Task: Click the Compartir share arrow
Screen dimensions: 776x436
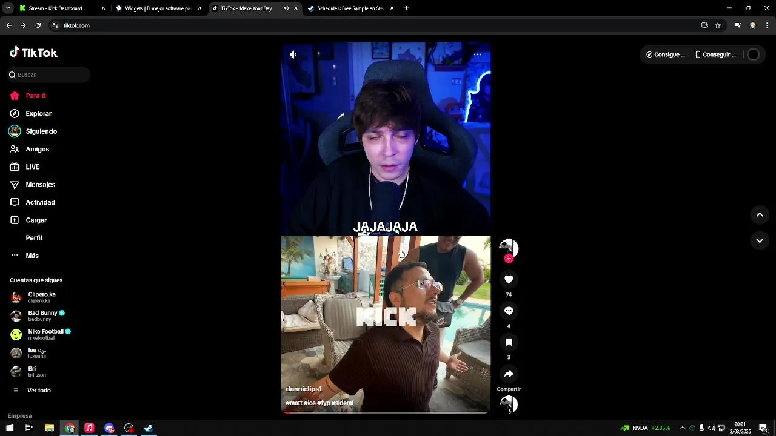Action: 509,374
